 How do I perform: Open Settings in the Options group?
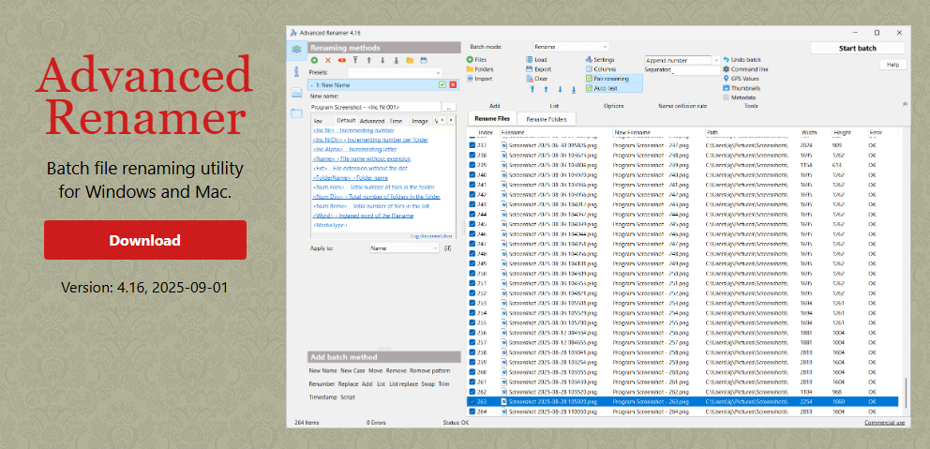point(600,60)
